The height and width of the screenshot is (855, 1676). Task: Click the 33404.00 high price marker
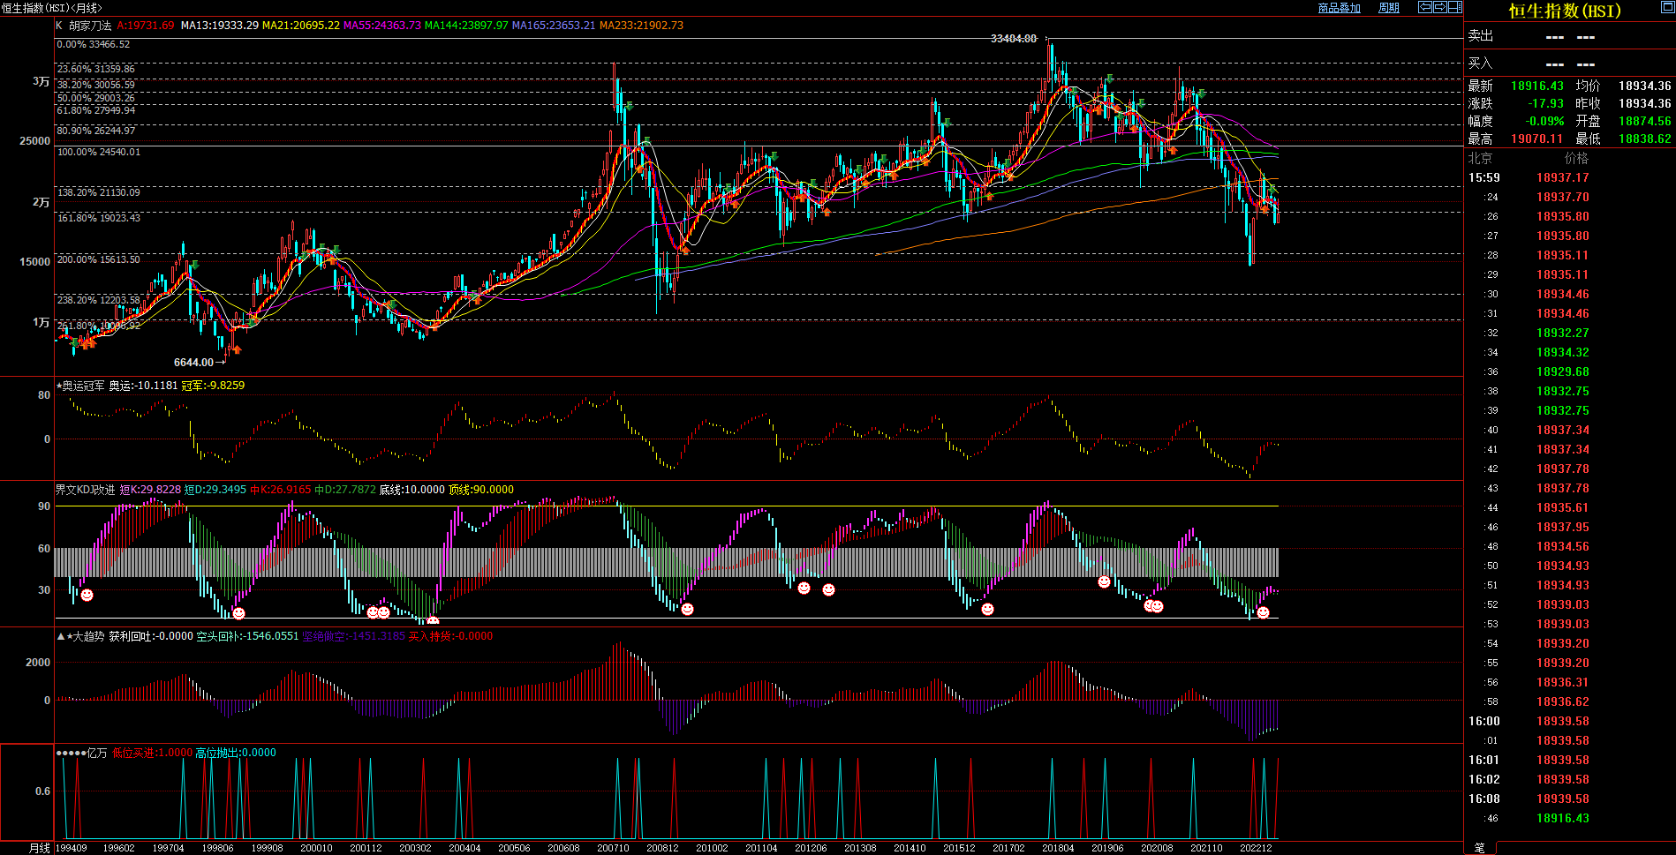pyautogui.click(x=1013, y=39)
